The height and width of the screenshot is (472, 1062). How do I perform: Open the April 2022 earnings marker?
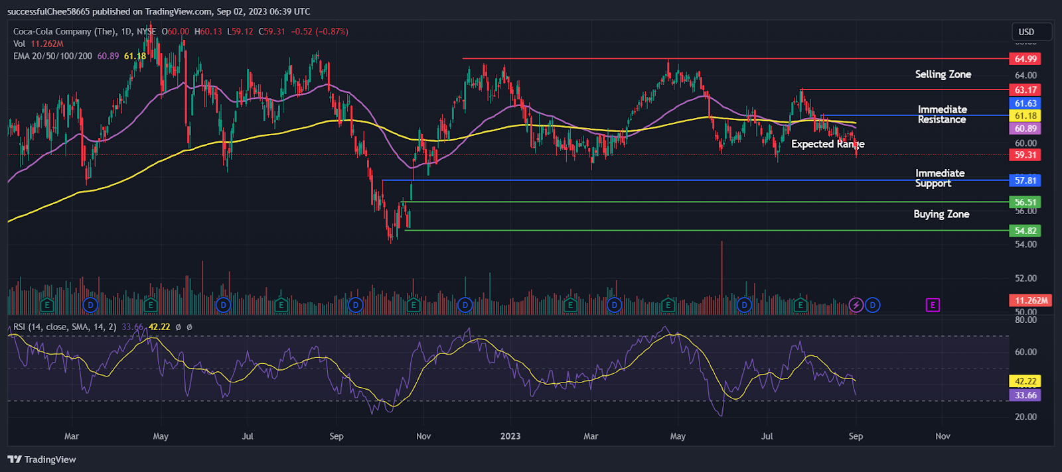[x=151, y=305]
